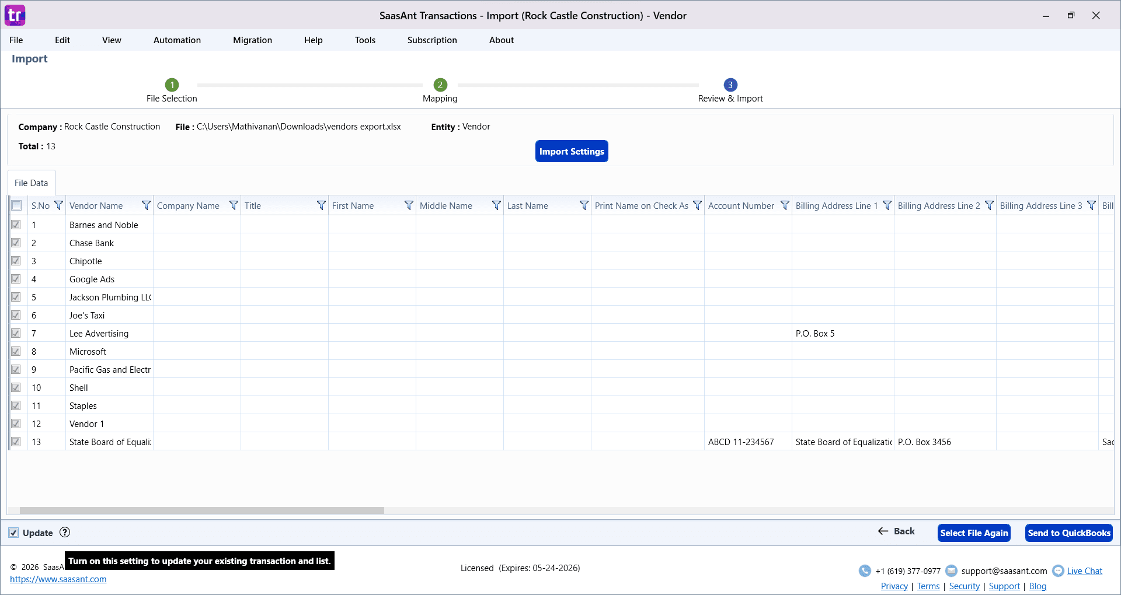Click the phone support icon
The height and width of the screenshot is (595, 1121).
pos(865,570)
